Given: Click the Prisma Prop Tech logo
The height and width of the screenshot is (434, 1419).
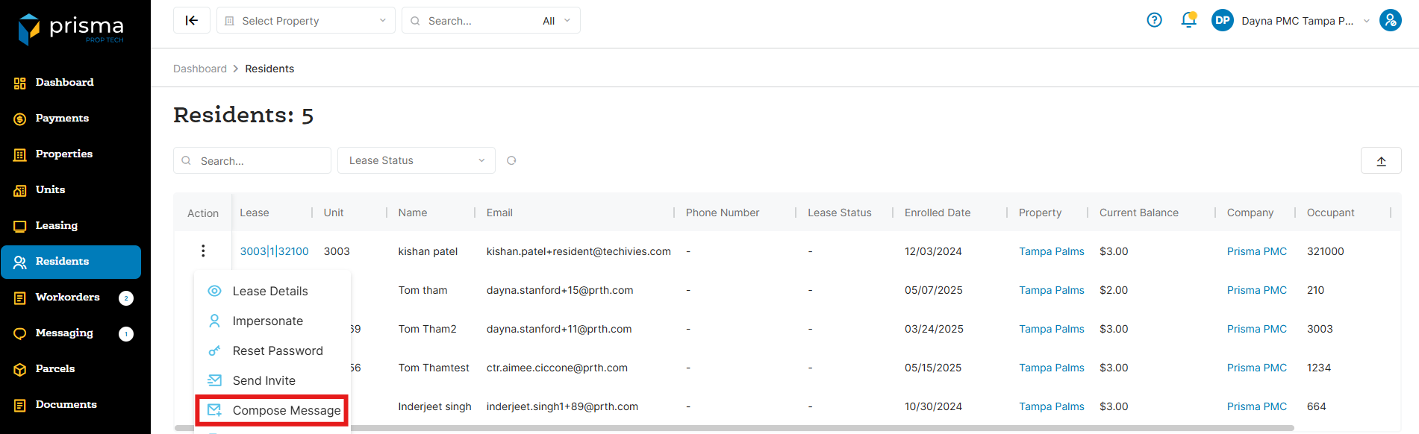Looking at the screenshot, I should pyautogui.click(x=71, y=28).
